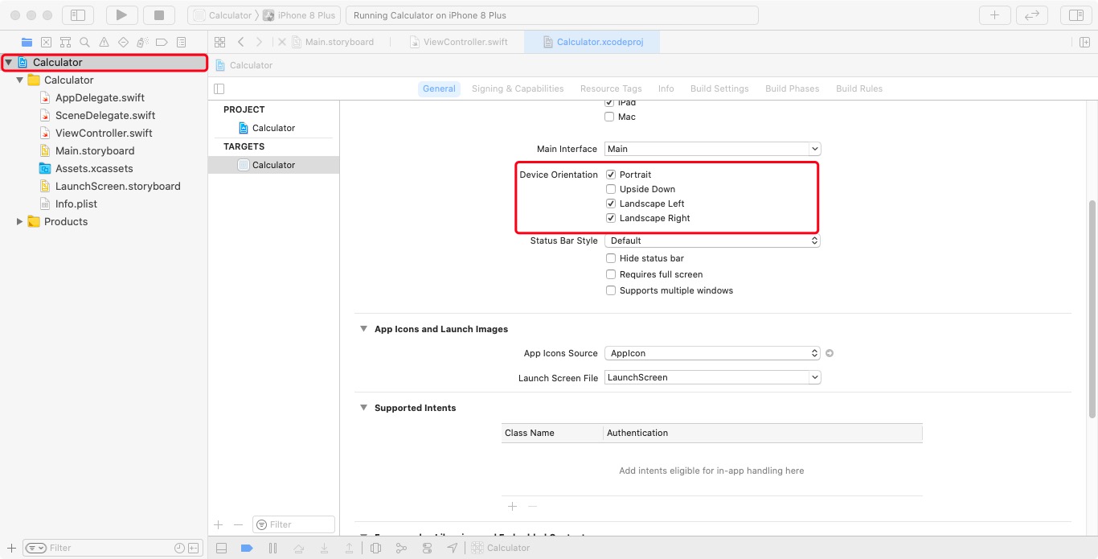This screenshot has height=559, width=1098.
Task: Open the Report navigator
Action: (181, 42)
